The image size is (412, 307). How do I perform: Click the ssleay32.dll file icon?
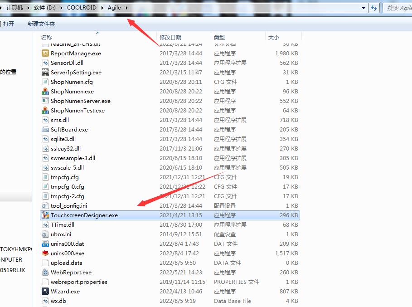click(x=45, y=148)
